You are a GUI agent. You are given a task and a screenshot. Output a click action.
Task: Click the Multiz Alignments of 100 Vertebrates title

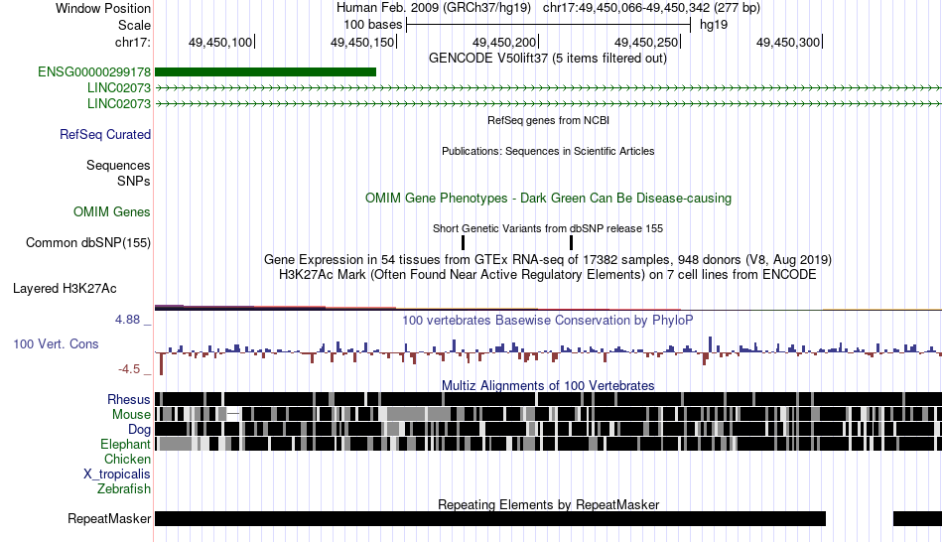tap(548, 385)
